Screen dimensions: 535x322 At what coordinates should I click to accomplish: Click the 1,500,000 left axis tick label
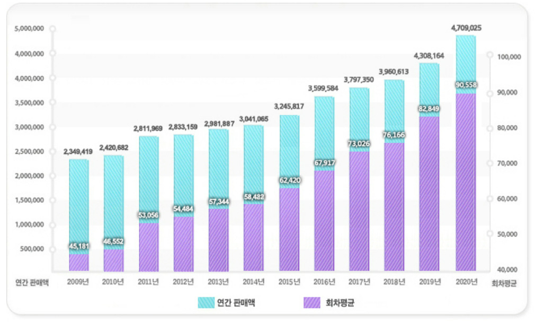tap(29, 200)
